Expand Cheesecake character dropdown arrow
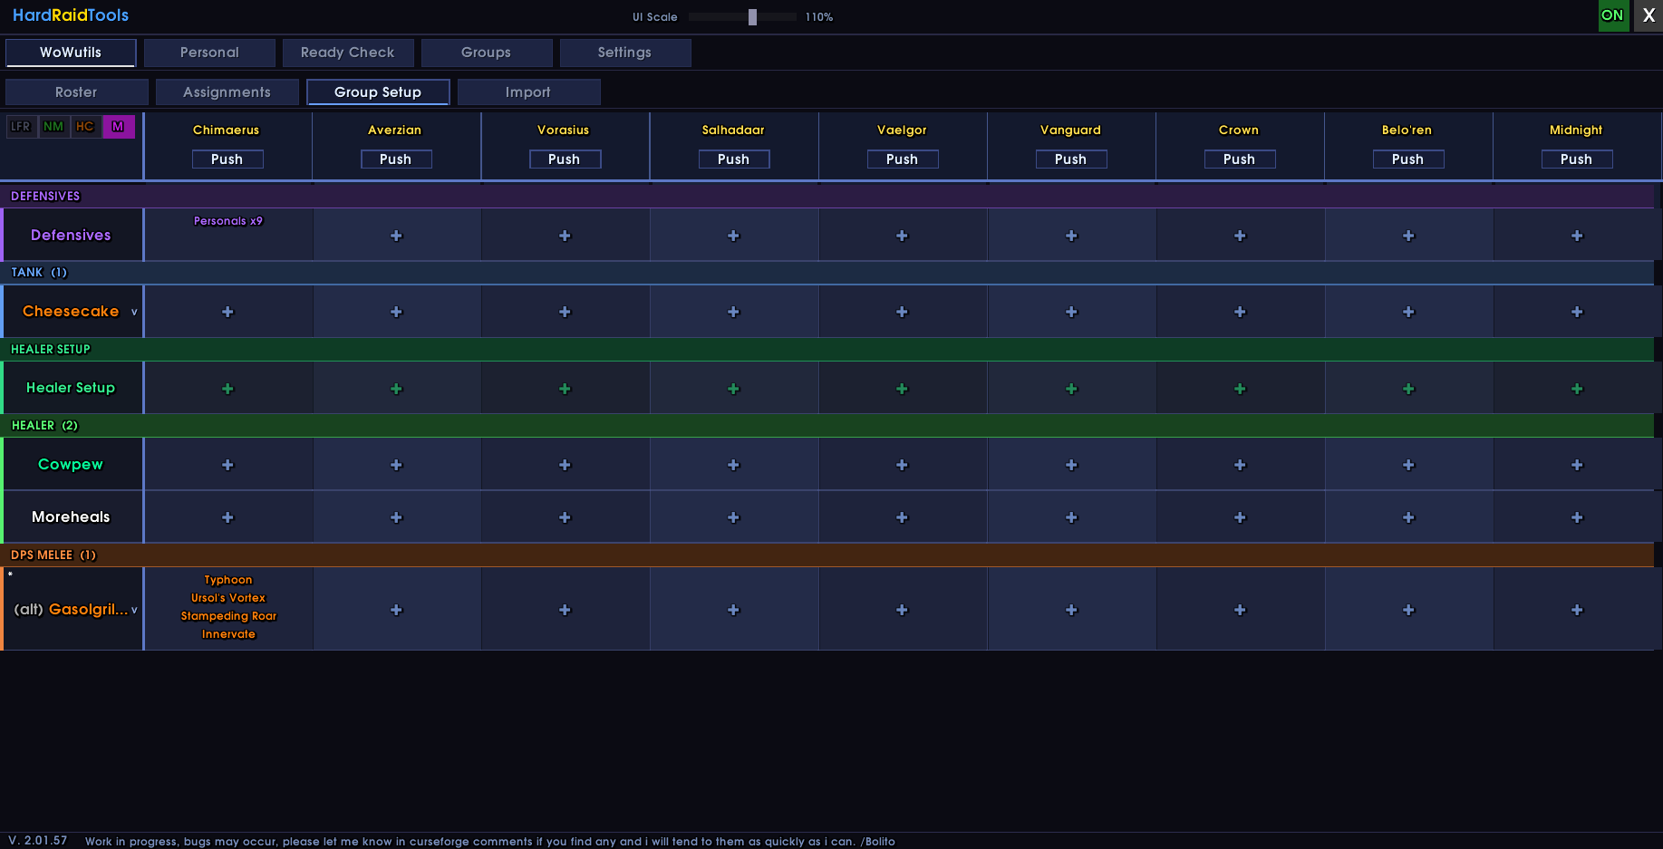Screen dimensions: 1663x849 134,312
